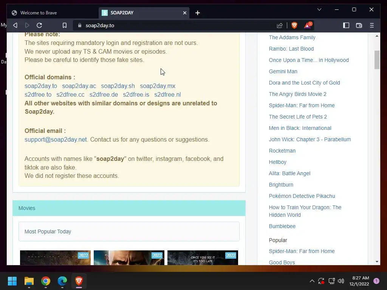The height and width of the screenshot is (290, 387).
Task: Open Rambo: Last Blood link
Action: click(x=291, y=49)
